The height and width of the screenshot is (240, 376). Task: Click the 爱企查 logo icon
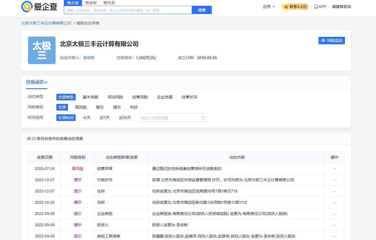[27, 7]
